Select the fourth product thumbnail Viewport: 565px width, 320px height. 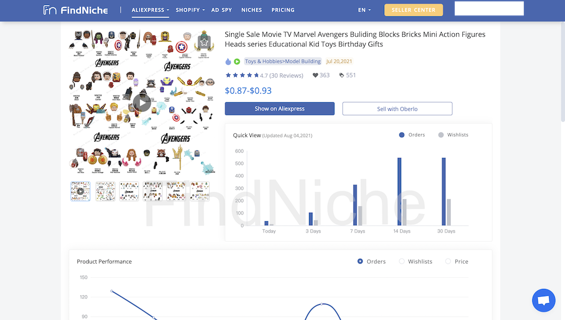coord(153,191)
